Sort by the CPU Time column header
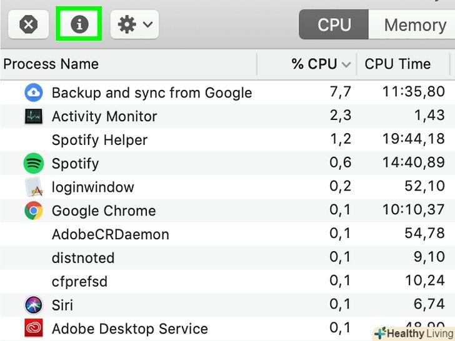This screenshot has width=455, height=341. 397,64
